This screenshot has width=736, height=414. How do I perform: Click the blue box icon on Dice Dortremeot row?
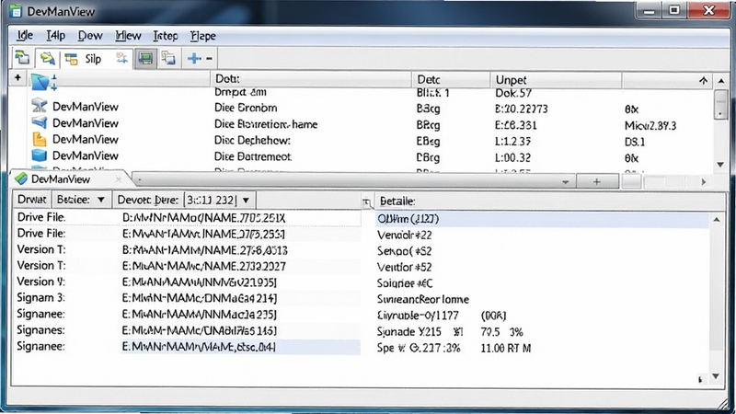[40, 155]
